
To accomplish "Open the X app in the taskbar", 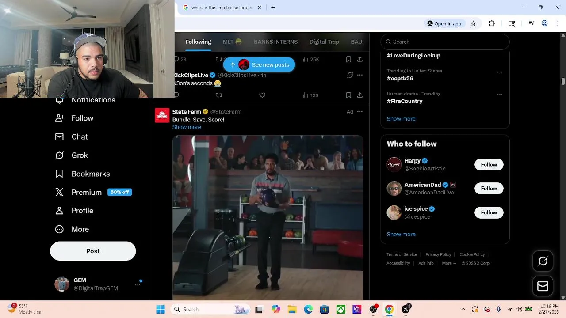I will tap(405, 309).
